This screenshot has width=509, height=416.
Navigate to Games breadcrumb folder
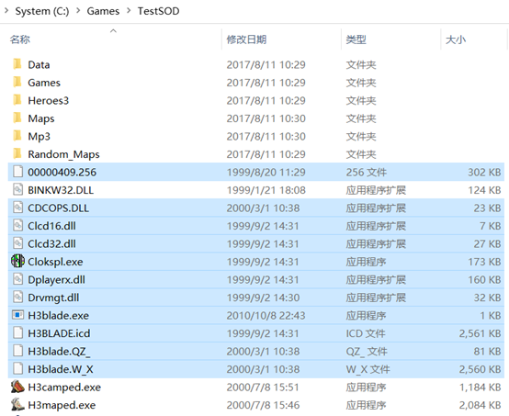coord(103,11)
